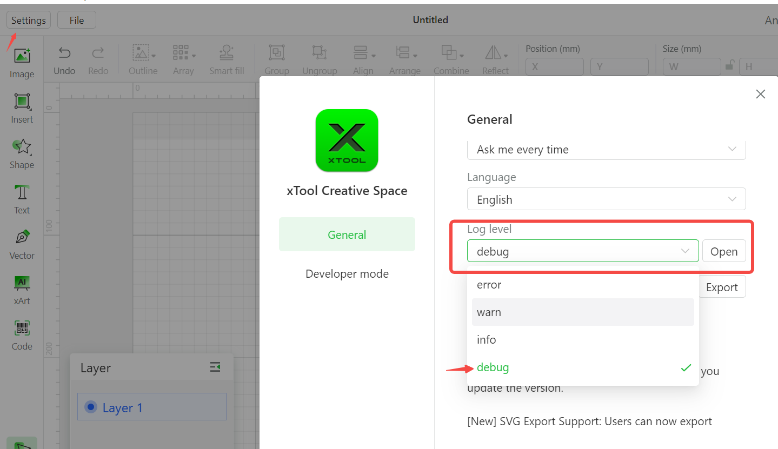This screenshot has height=449, width=778.
Task: Click the 'Log level' label
Action: point(489,229)
